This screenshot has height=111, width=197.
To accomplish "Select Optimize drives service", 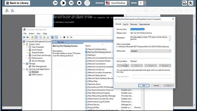I will (94, 84).
